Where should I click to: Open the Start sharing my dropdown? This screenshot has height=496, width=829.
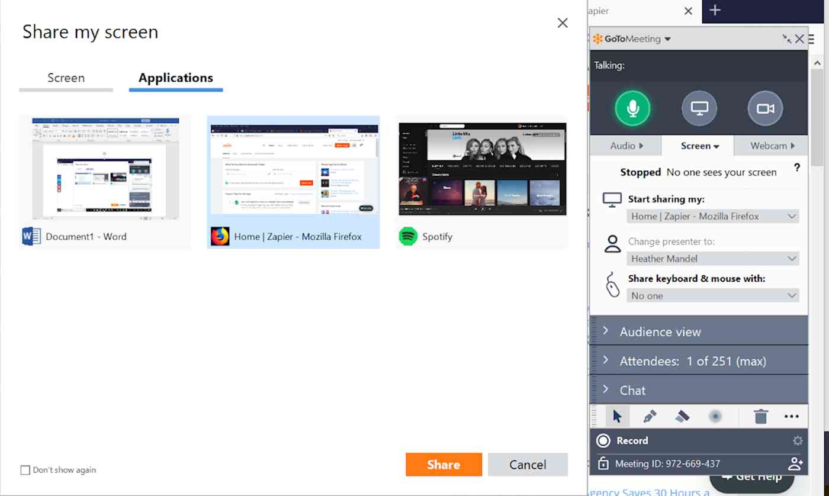712,216
